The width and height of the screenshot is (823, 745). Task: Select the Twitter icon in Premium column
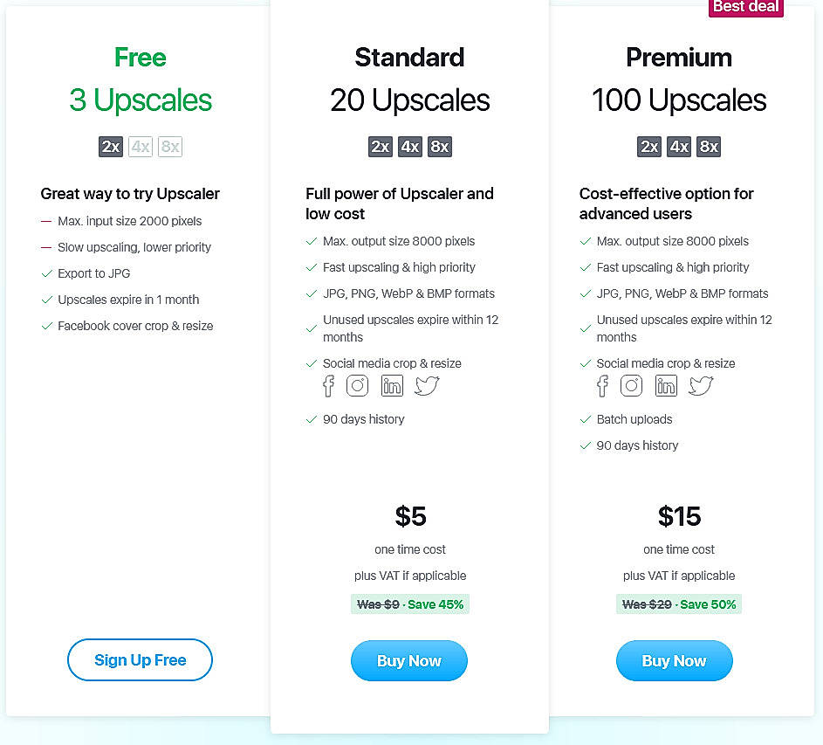coord(700,385)
